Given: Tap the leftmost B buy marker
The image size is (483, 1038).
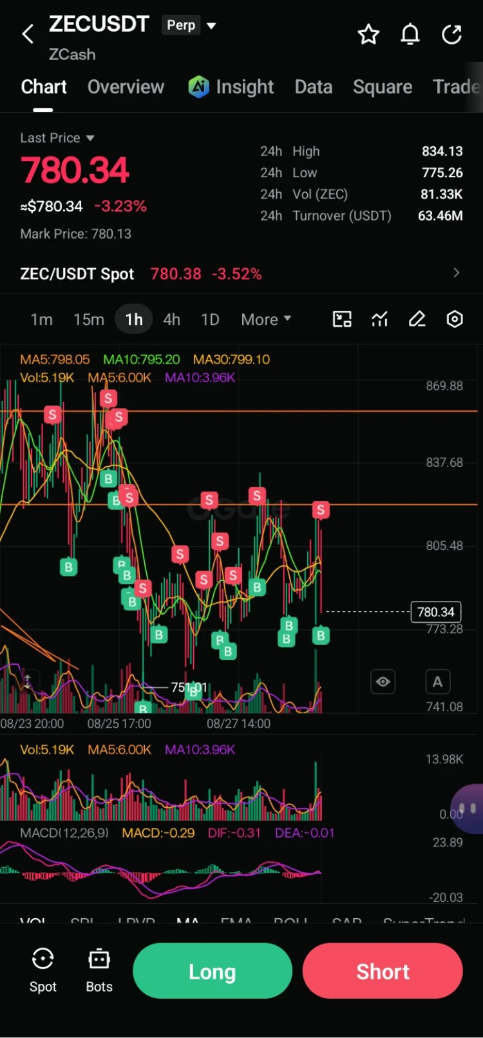Looking at the screenshot, I should (68, 567).
